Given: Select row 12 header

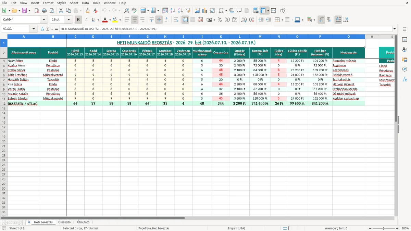Looking at the screenshot, I should 4,103.
